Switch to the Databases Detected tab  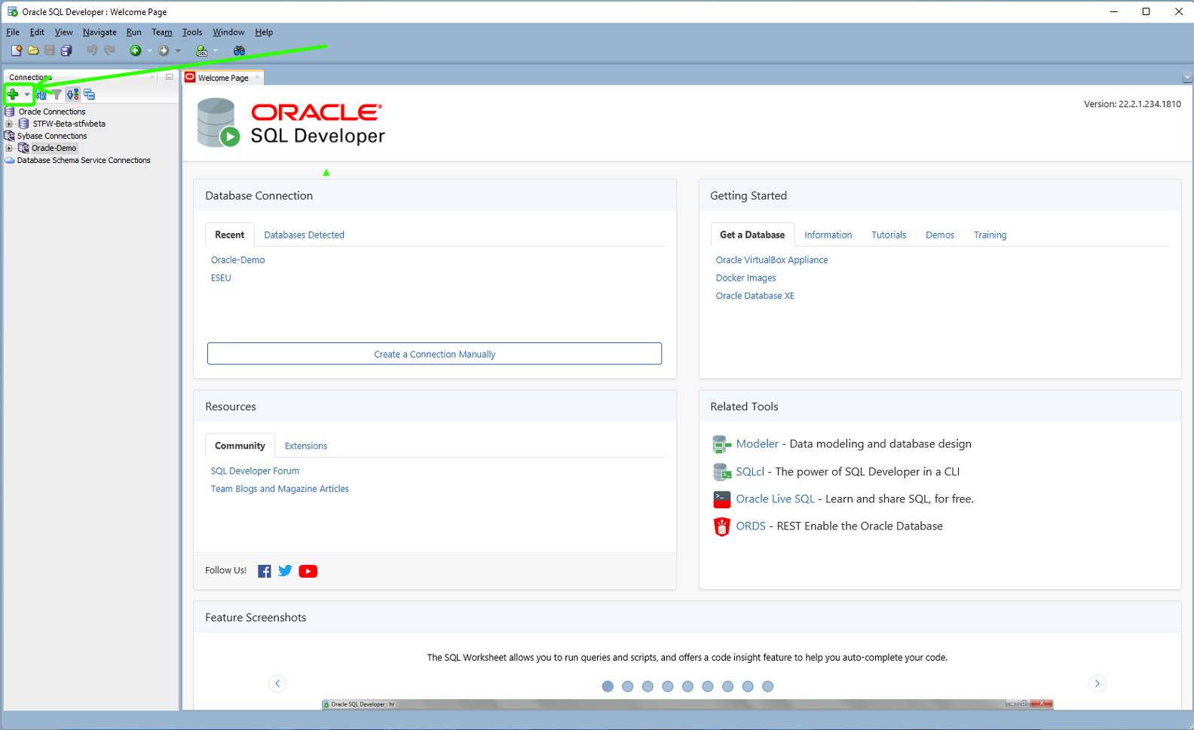pyautogui.click(x=304, y=235)
